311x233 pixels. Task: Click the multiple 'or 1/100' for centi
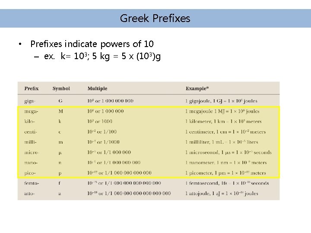pos(107,132)
